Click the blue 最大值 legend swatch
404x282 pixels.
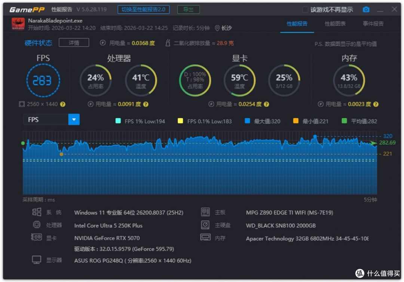click(x=247, y=121)
